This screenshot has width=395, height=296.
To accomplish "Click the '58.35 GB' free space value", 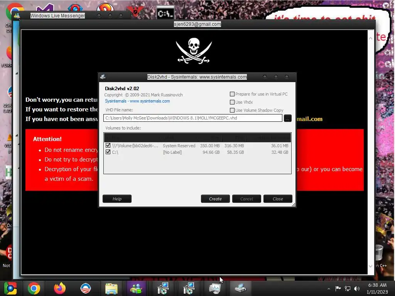I will [235, 152].
